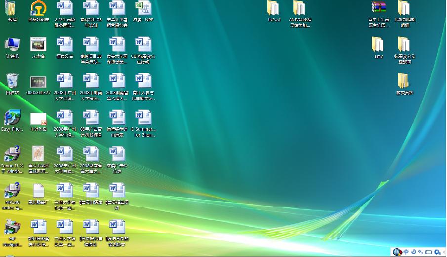
Task: Select the 济英广告价位表 Word document
Action: point(117,154)
